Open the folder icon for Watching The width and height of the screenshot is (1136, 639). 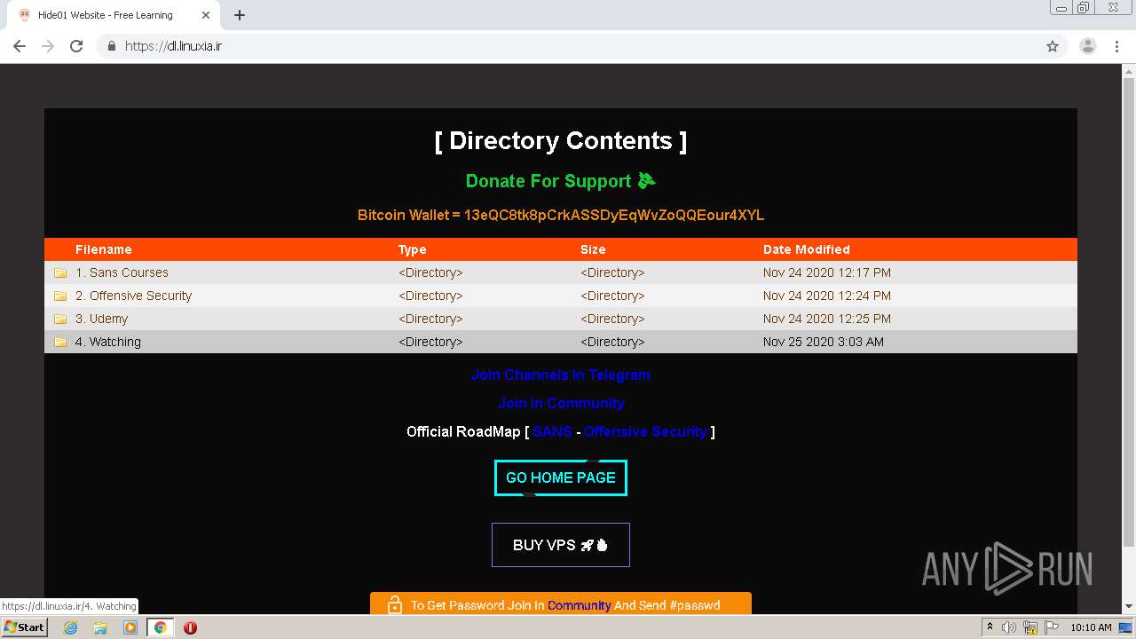click(60, 343)
